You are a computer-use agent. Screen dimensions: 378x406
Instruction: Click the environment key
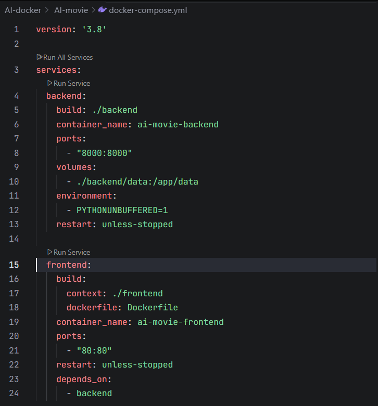tap(84, 196)
